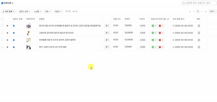Click the info icon next to 등록상품 title
Viewport: 217px width, 102px height.
12,3
